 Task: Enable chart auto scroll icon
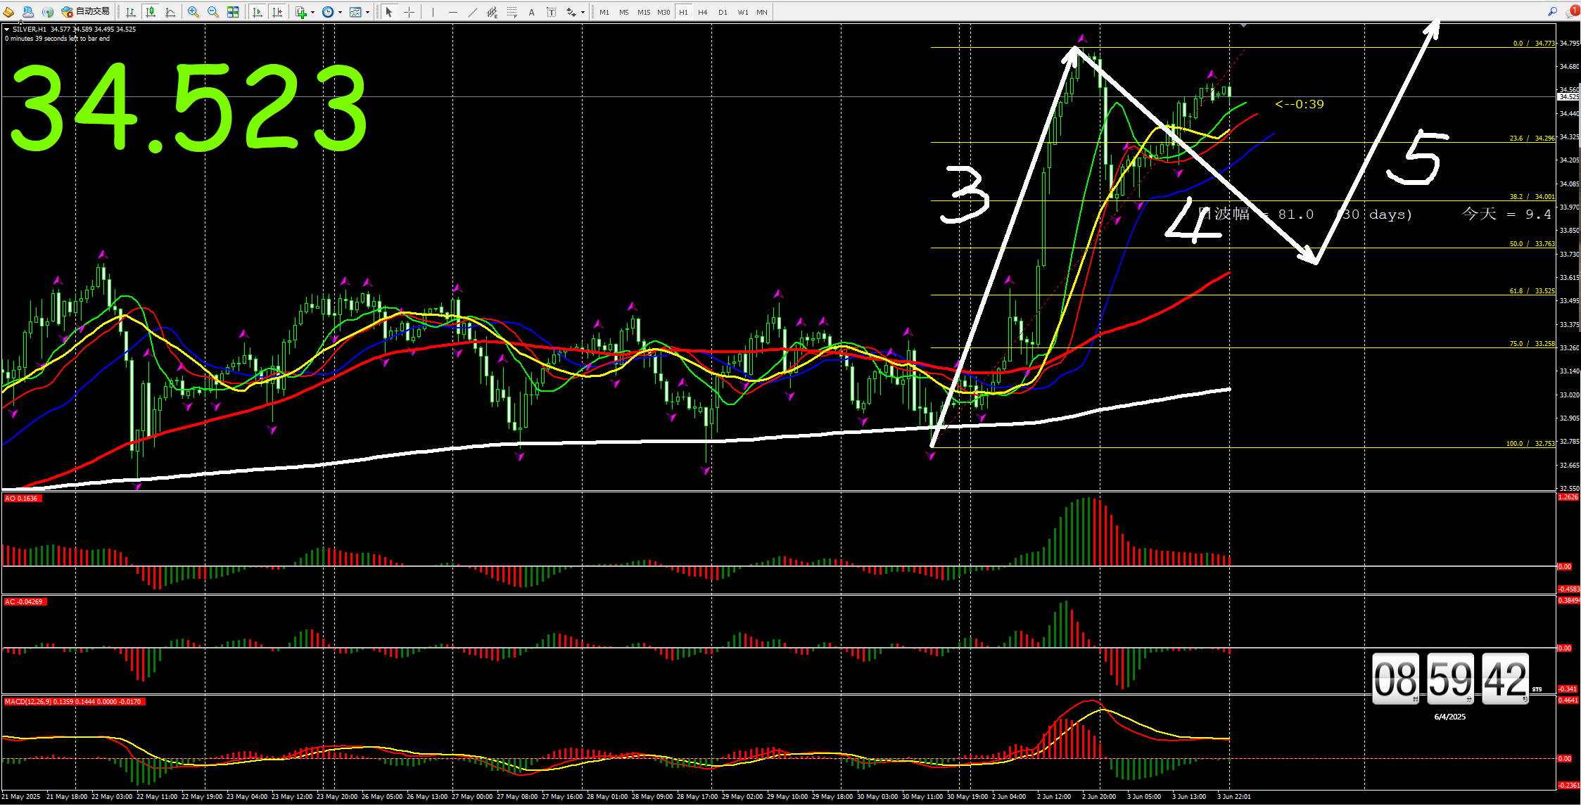coord(258,12)
